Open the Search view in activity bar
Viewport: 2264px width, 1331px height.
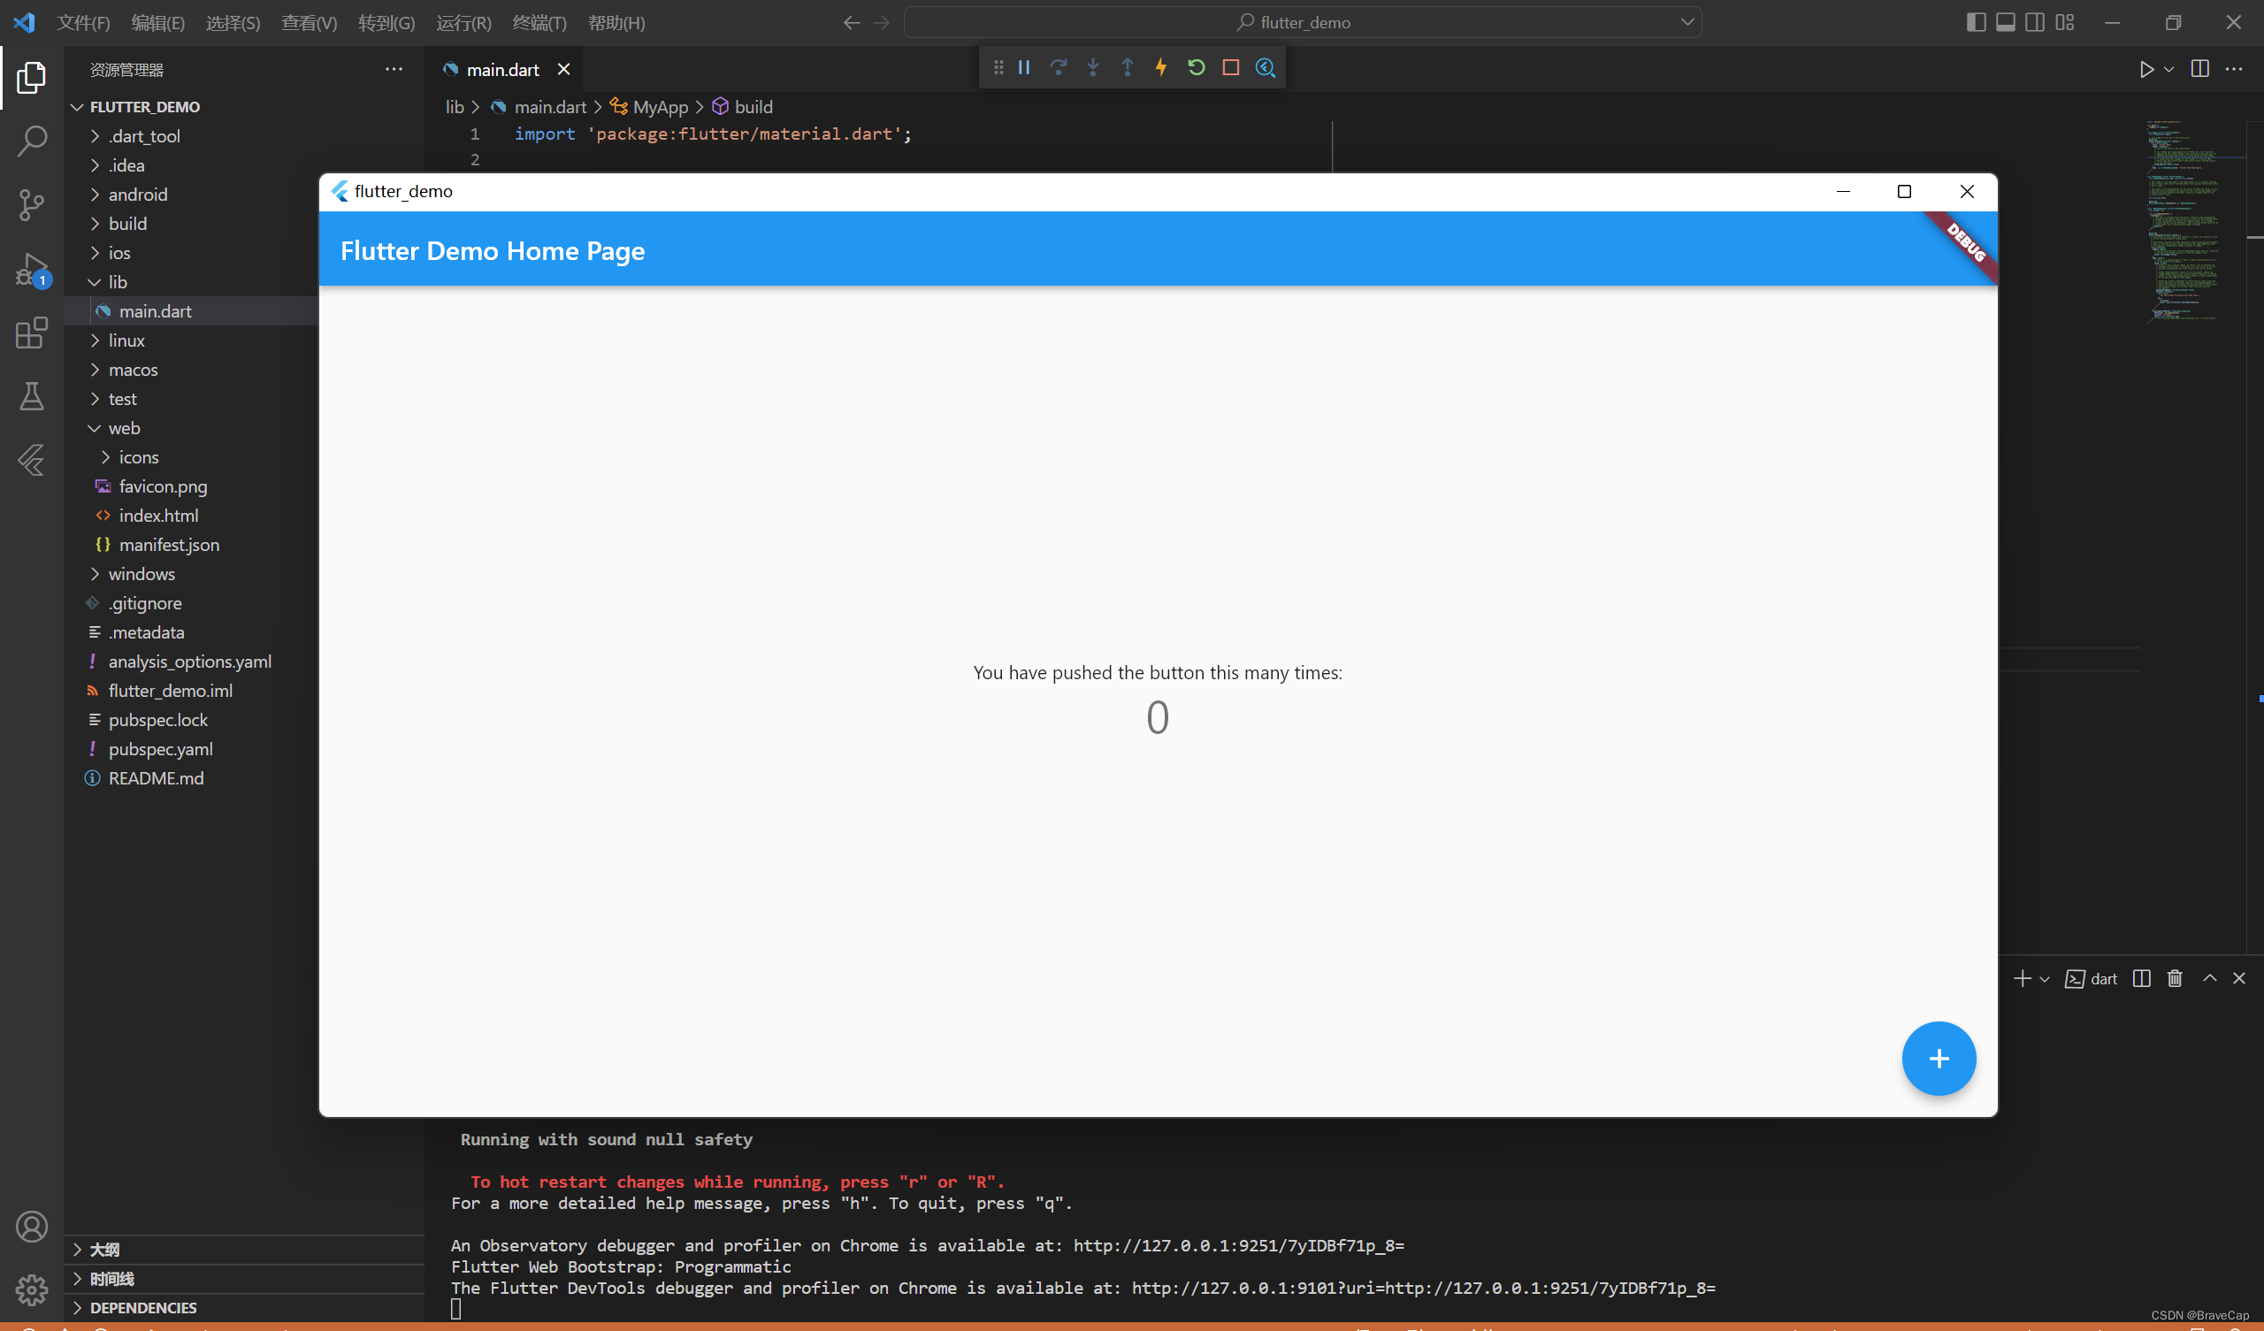(32, 142)
